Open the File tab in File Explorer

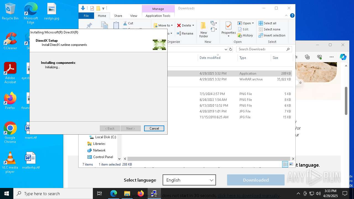(86, 16)
